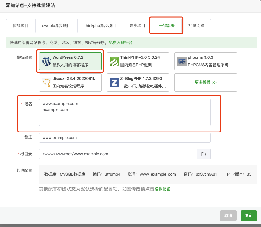Click the 密码: 8xS7cmA81T text
This screenshot has width=261, height=227.
click(202, 174)
